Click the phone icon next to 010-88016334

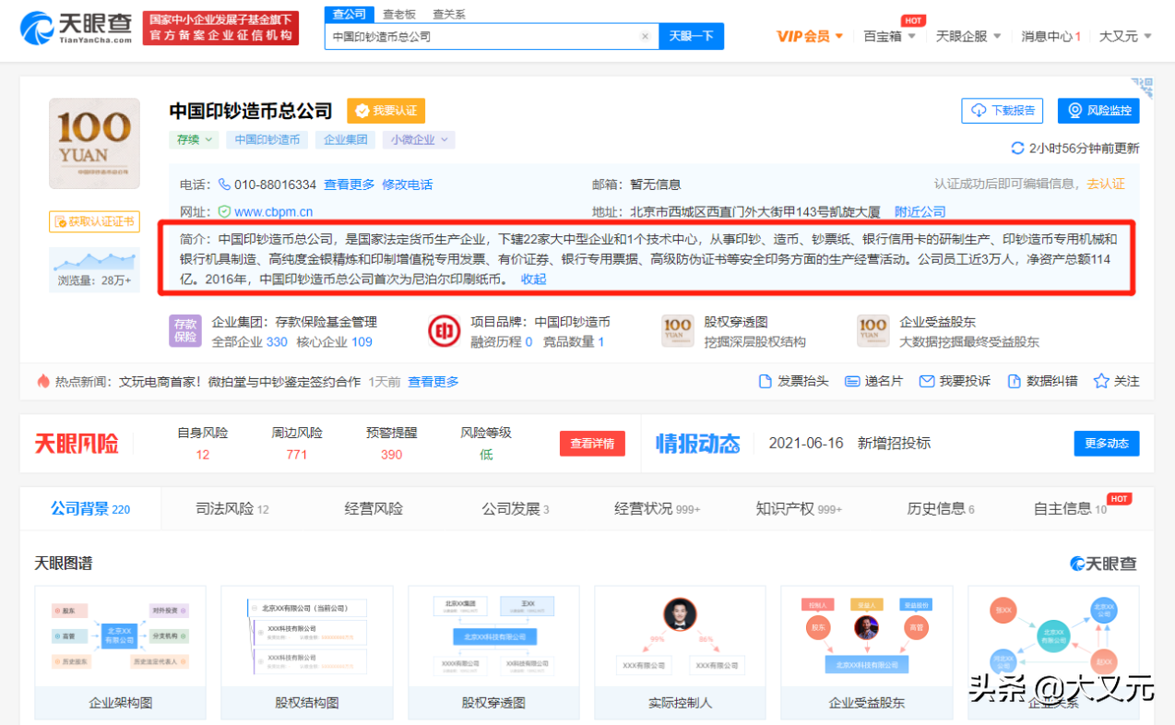pos(224,184)
